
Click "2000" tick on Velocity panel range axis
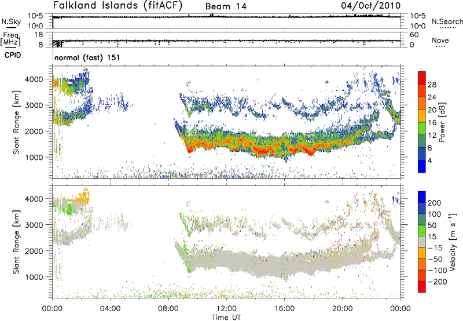tap(34, 251)
